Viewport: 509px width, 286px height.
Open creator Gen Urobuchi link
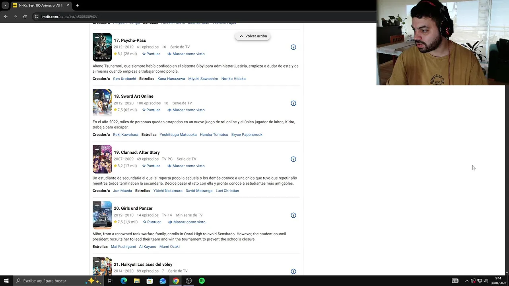(124, 79)
